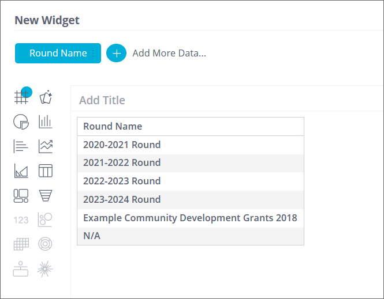Select the treemap chart icon
This screenshot has height=299, width=384.
pyautogui.click(x=21, y=196)
